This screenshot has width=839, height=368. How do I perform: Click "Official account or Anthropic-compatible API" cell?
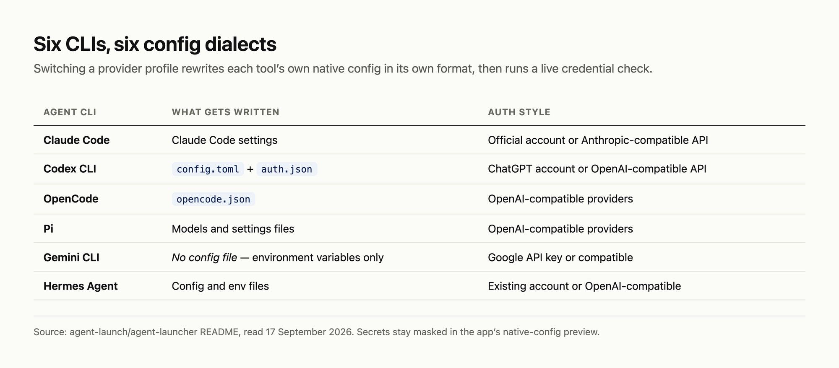pos(598,140)
